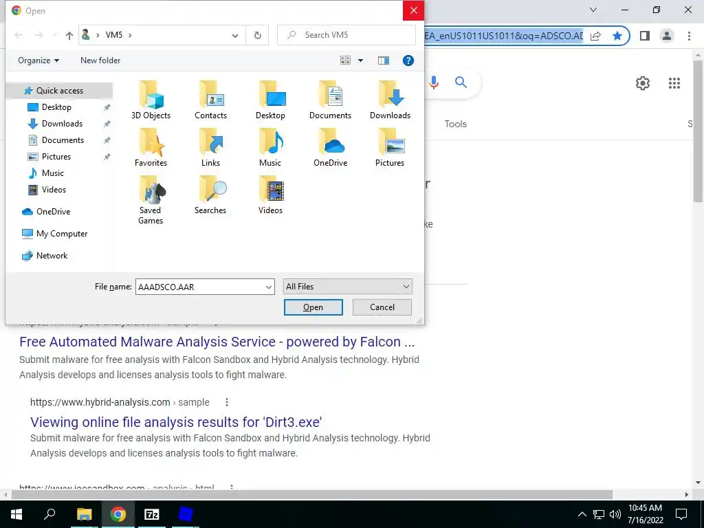Open Tools under Google search bar
This screenshot has width=704, height=528.
pos(455,124)
